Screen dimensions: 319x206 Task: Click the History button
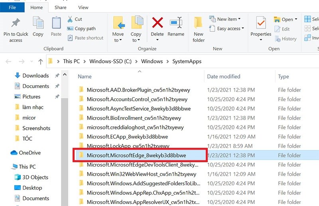tap(286, 39)
